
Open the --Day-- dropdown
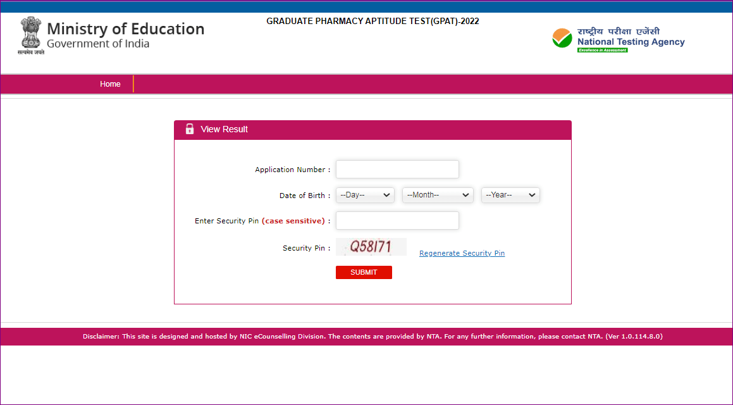coord(365,195)
